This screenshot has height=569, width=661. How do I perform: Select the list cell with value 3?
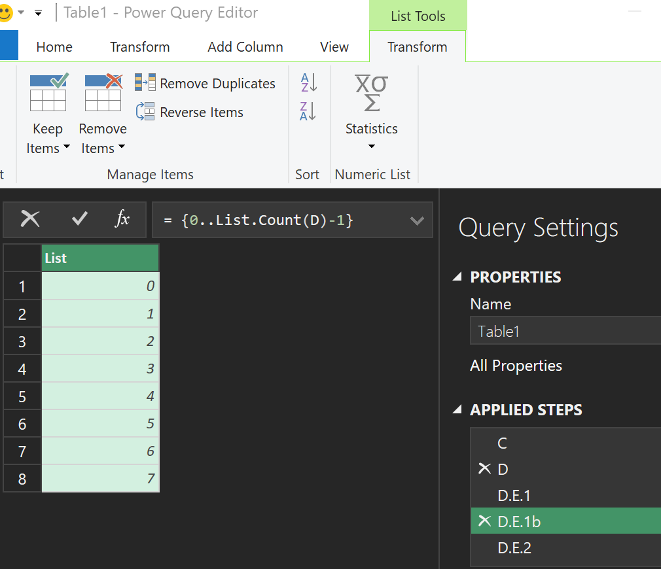(x=100, y=368)
